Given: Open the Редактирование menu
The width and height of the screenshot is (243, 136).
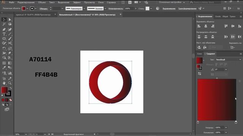Looking at the screenshot, I should (x=26, y=3).
